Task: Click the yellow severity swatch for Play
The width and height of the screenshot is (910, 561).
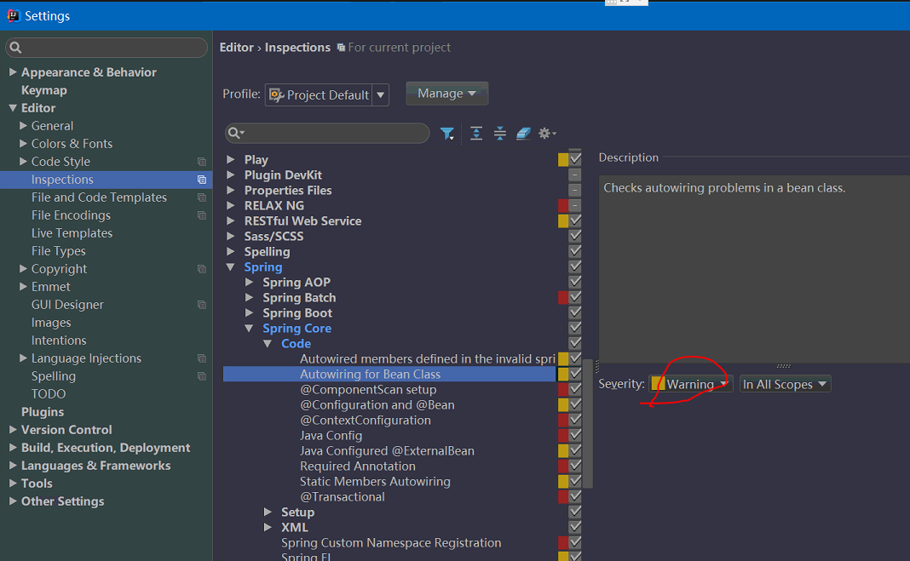Action: [563, 159]
